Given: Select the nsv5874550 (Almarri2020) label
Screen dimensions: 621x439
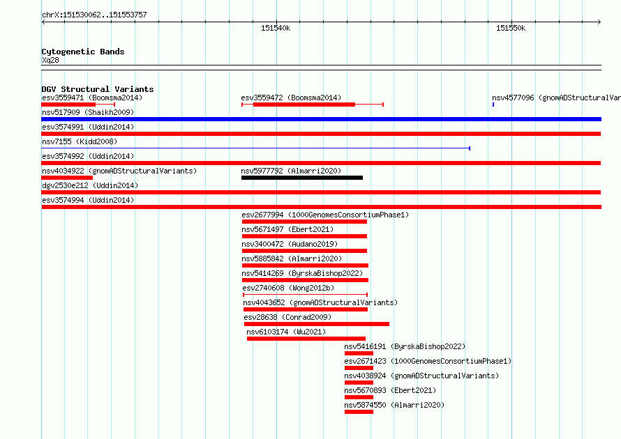Looking at the screenshot, I should coord(394,405).
